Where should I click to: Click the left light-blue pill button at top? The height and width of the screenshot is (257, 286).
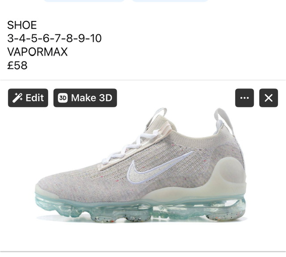[84, 1]
